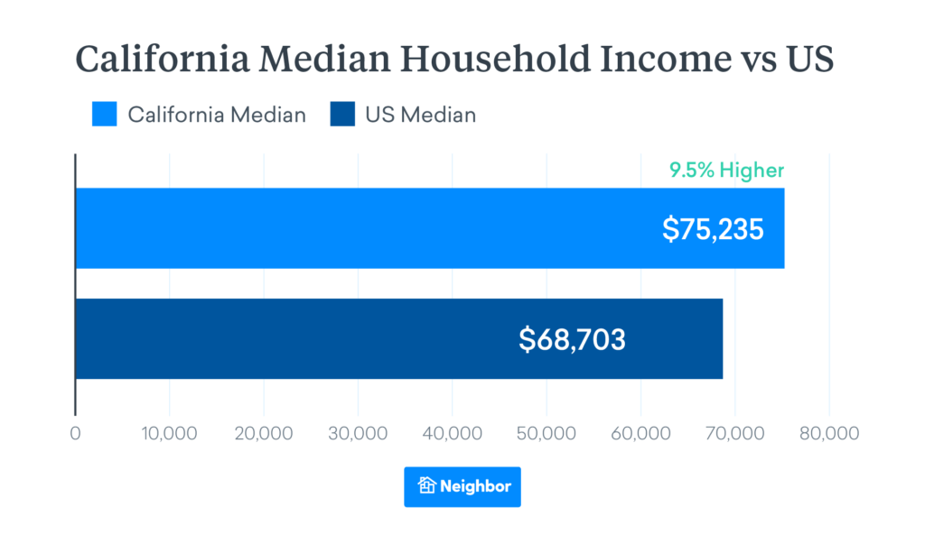The image size is (925, 535).
Task: Click the 10,000 axis tick label
Action: pyautogui.click(x=169, y=433)
